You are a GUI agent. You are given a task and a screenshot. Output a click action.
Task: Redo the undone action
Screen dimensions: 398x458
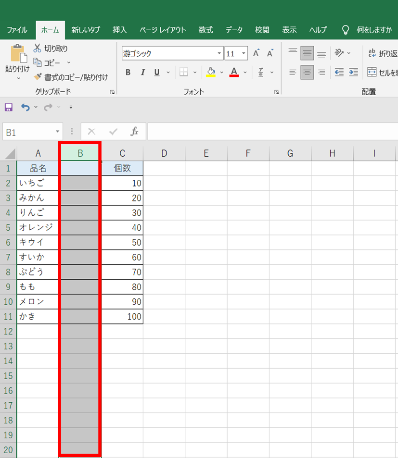click(x=48, y=107)
